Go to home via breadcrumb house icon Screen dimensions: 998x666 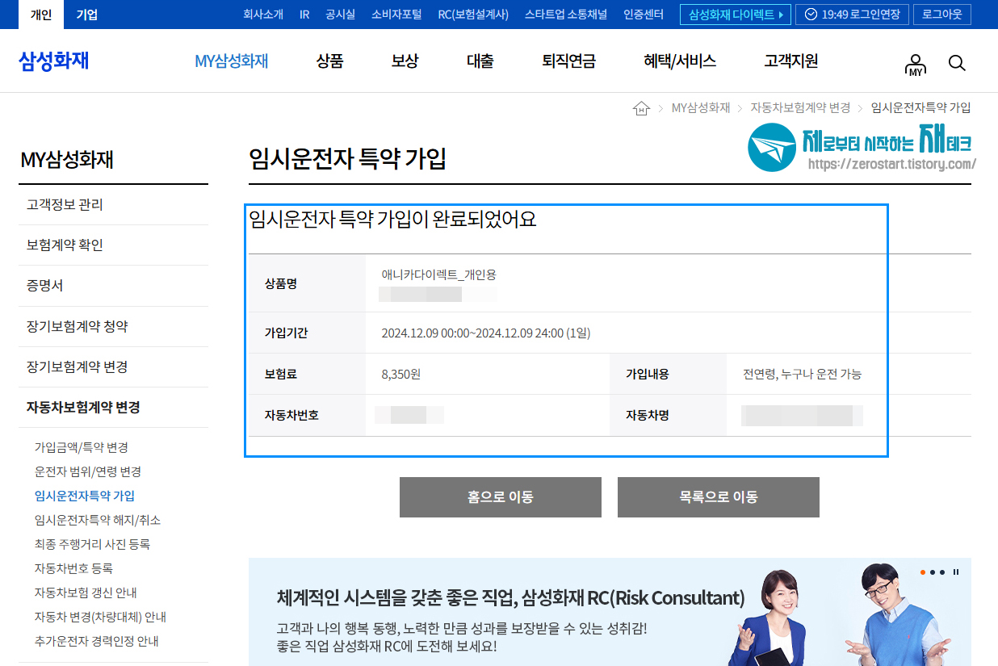click(641, 108)
